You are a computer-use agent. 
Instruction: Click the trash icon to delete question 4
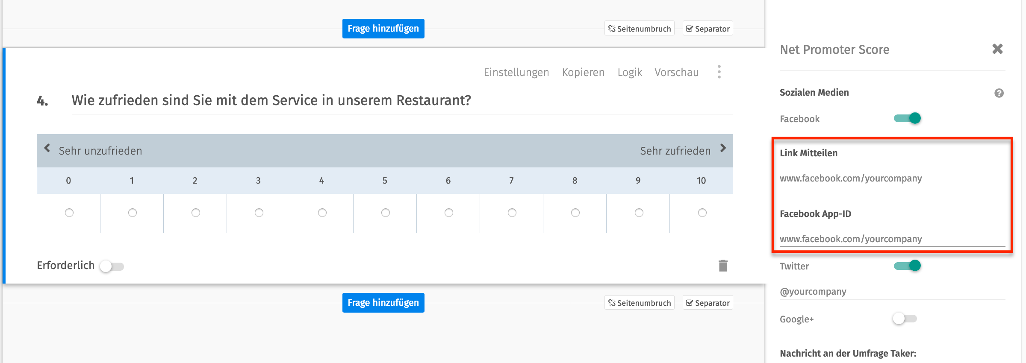click(722, 265)
